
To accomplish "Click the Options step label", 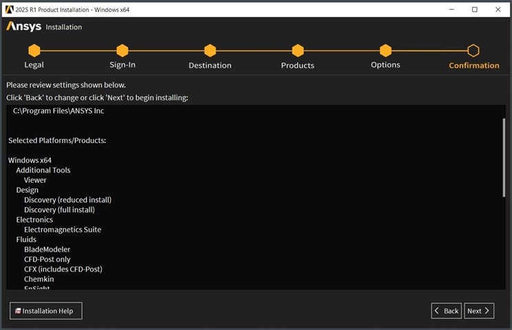I will coord(385,65).
